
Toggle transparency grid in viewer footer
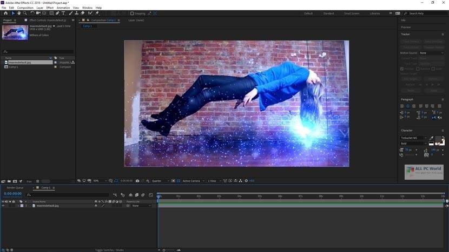pyautogui.click(x=179, y=181)
